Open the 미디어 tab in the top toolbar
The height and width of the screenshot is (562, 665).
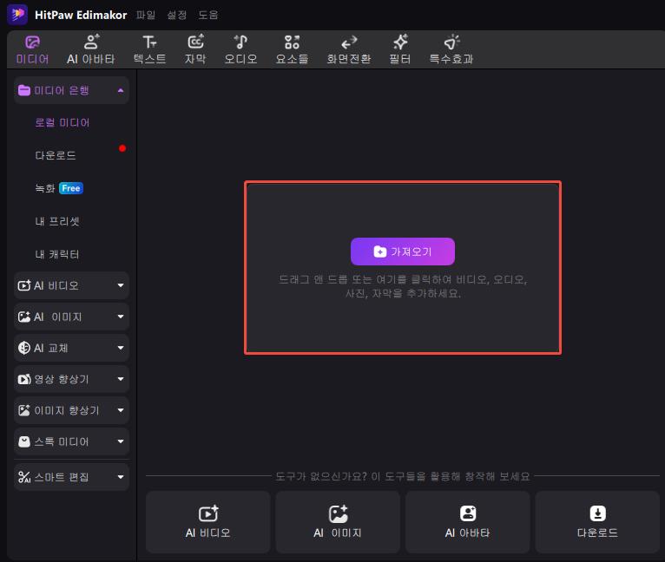[32, 50]
